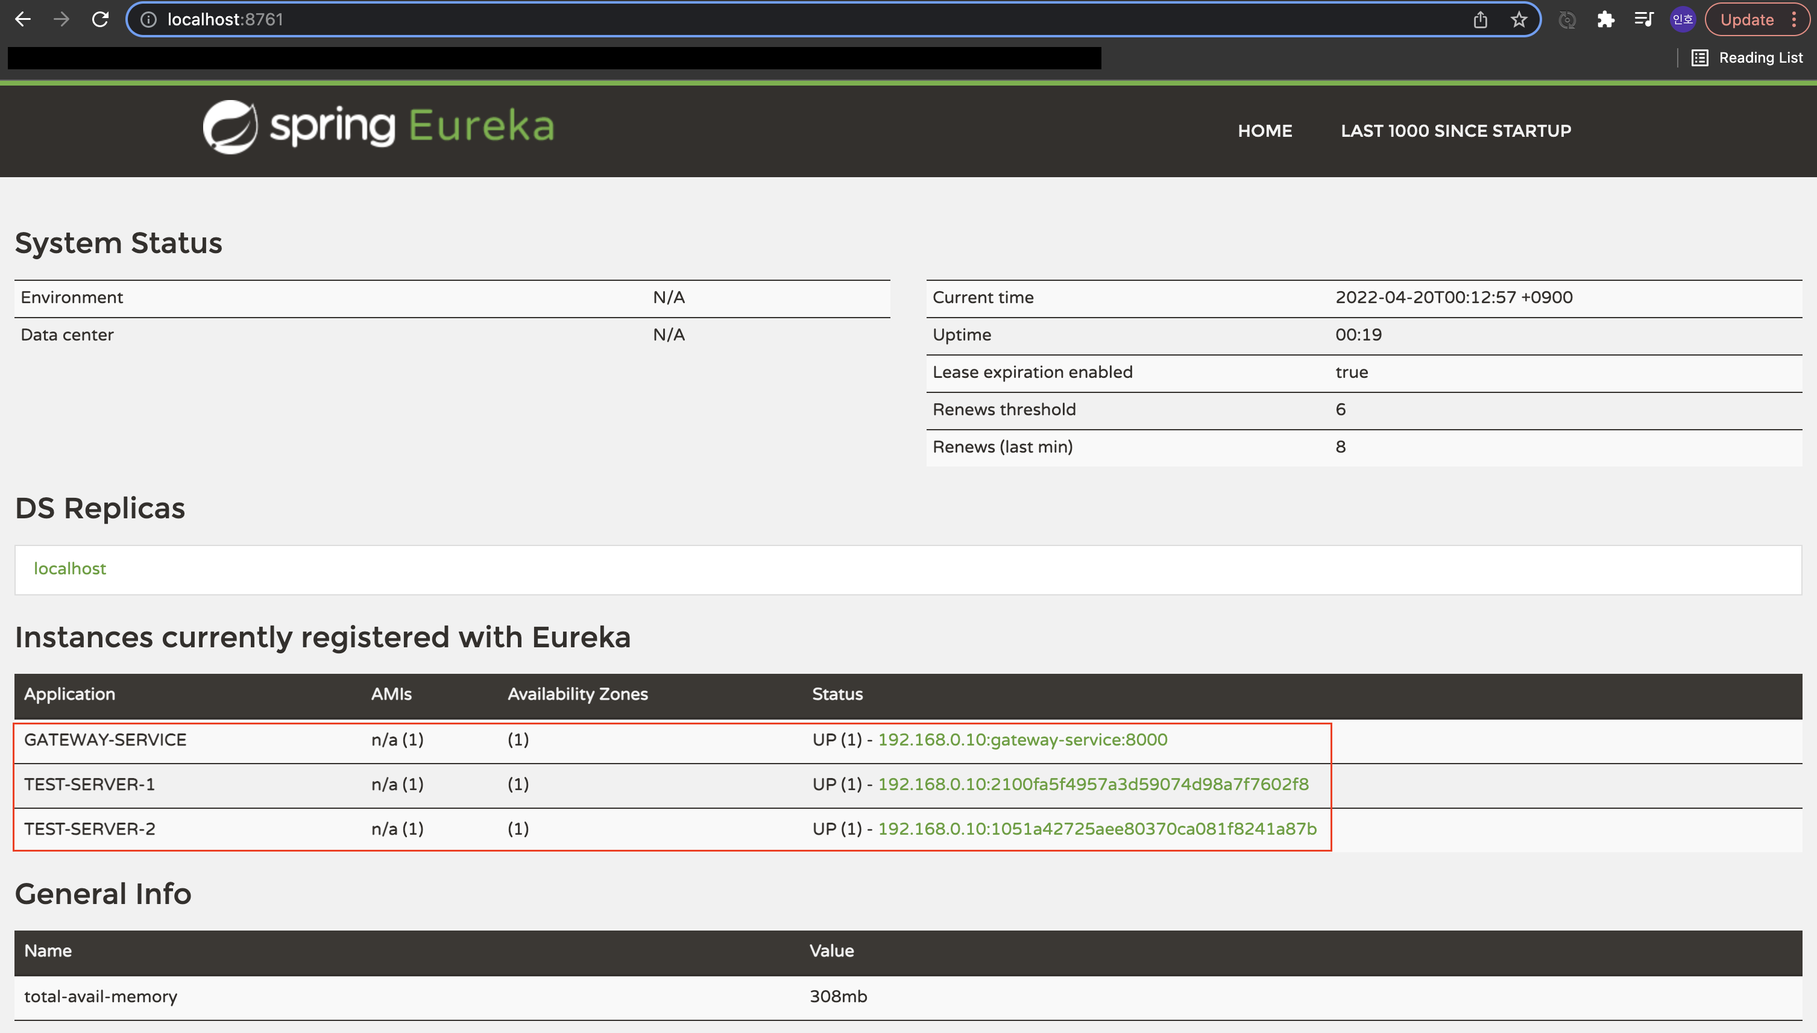
Task: Open the localhost replica link
Action: point(69,568)
